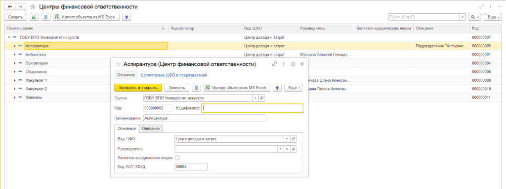Screen dimensions: 506x189
Task: Click "Записать и закрыть" button
Action: click(x=138, y=88)
